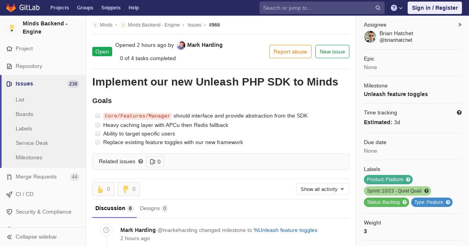Open Show all activity dropdown

[322, 189]
